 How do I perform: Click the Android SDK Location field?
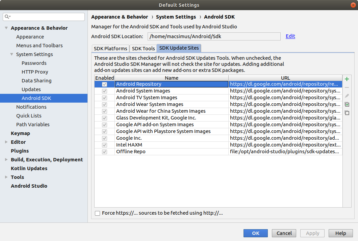click(x=214, y=36)
